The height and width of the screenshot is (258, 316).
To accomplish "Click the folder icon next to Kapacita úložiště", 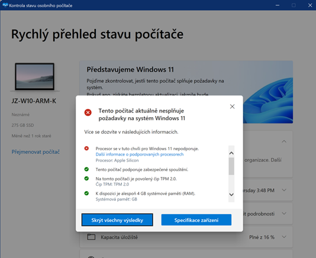I will point(91,237).
